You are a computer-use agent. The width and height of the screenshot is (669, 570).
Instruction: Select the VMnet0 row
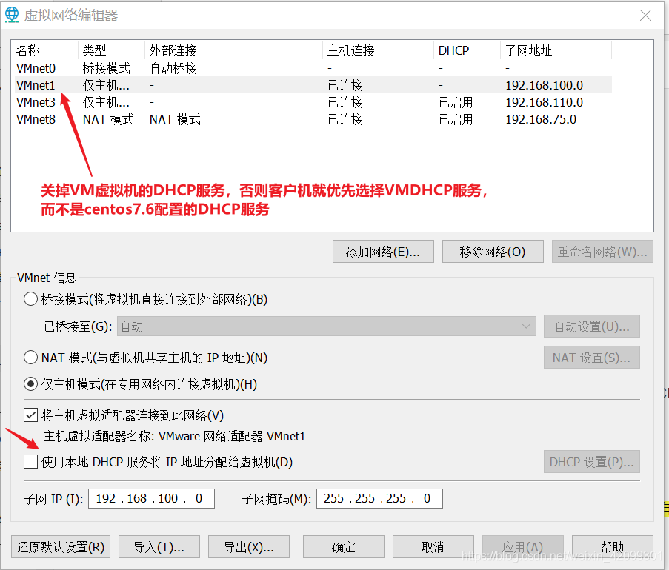pyautogui.click(x=313, y=68)
